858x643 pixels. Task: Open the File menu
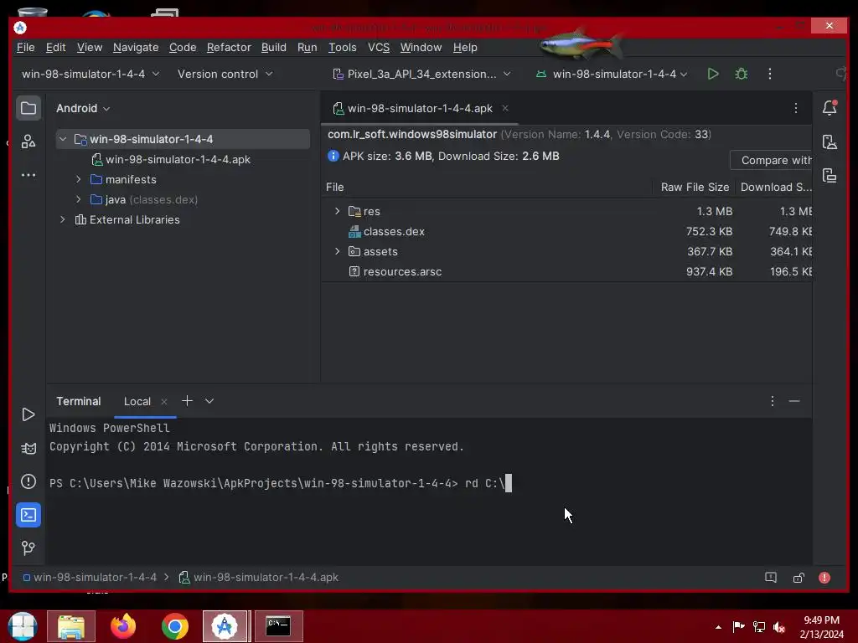pos(26,48)
